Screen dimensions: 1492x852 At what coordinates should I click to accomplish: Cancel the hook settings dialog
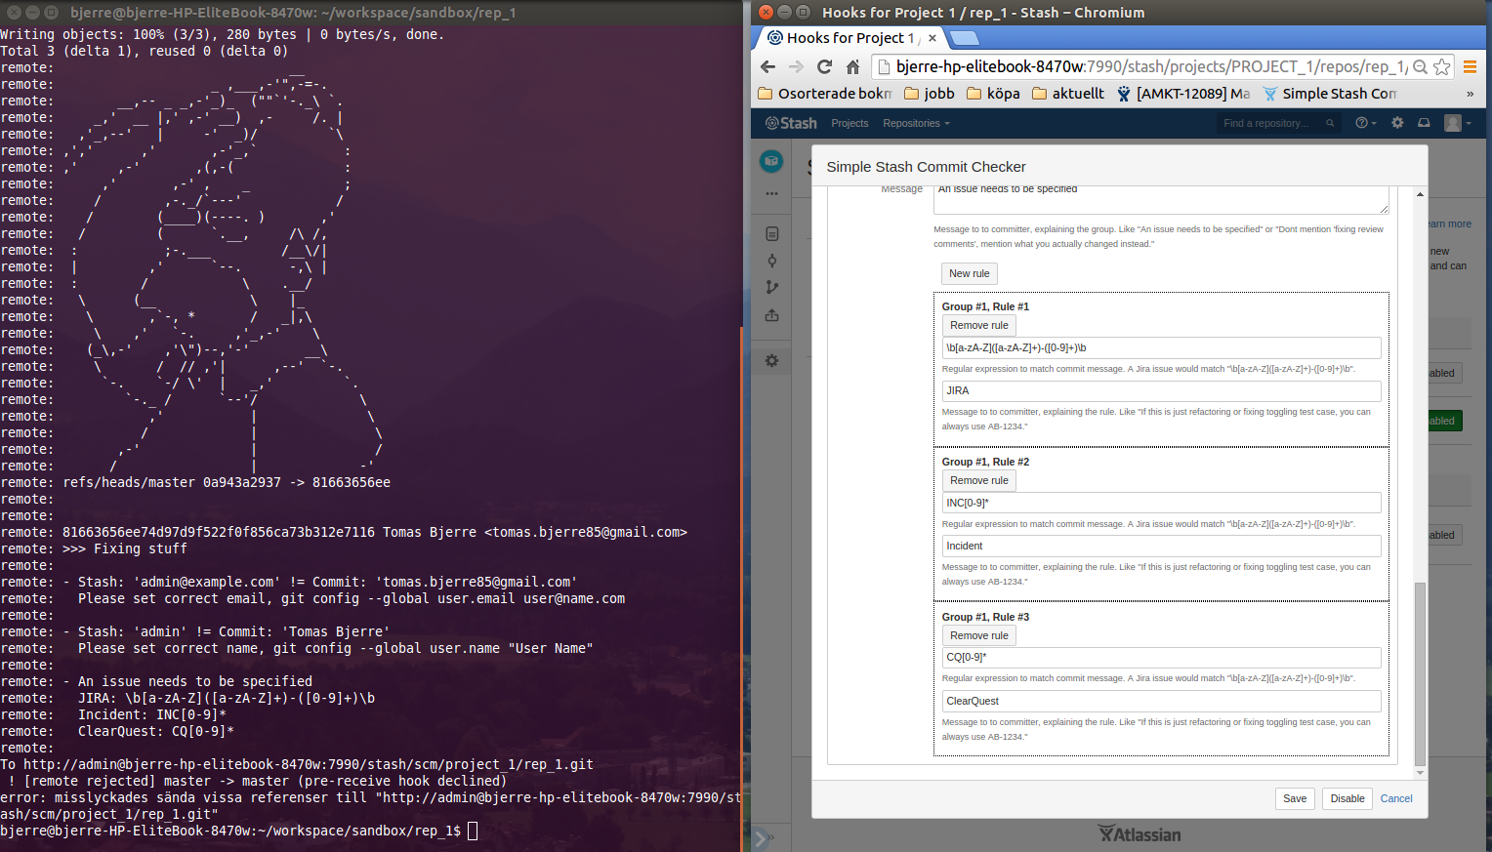tap(1396, 798)
